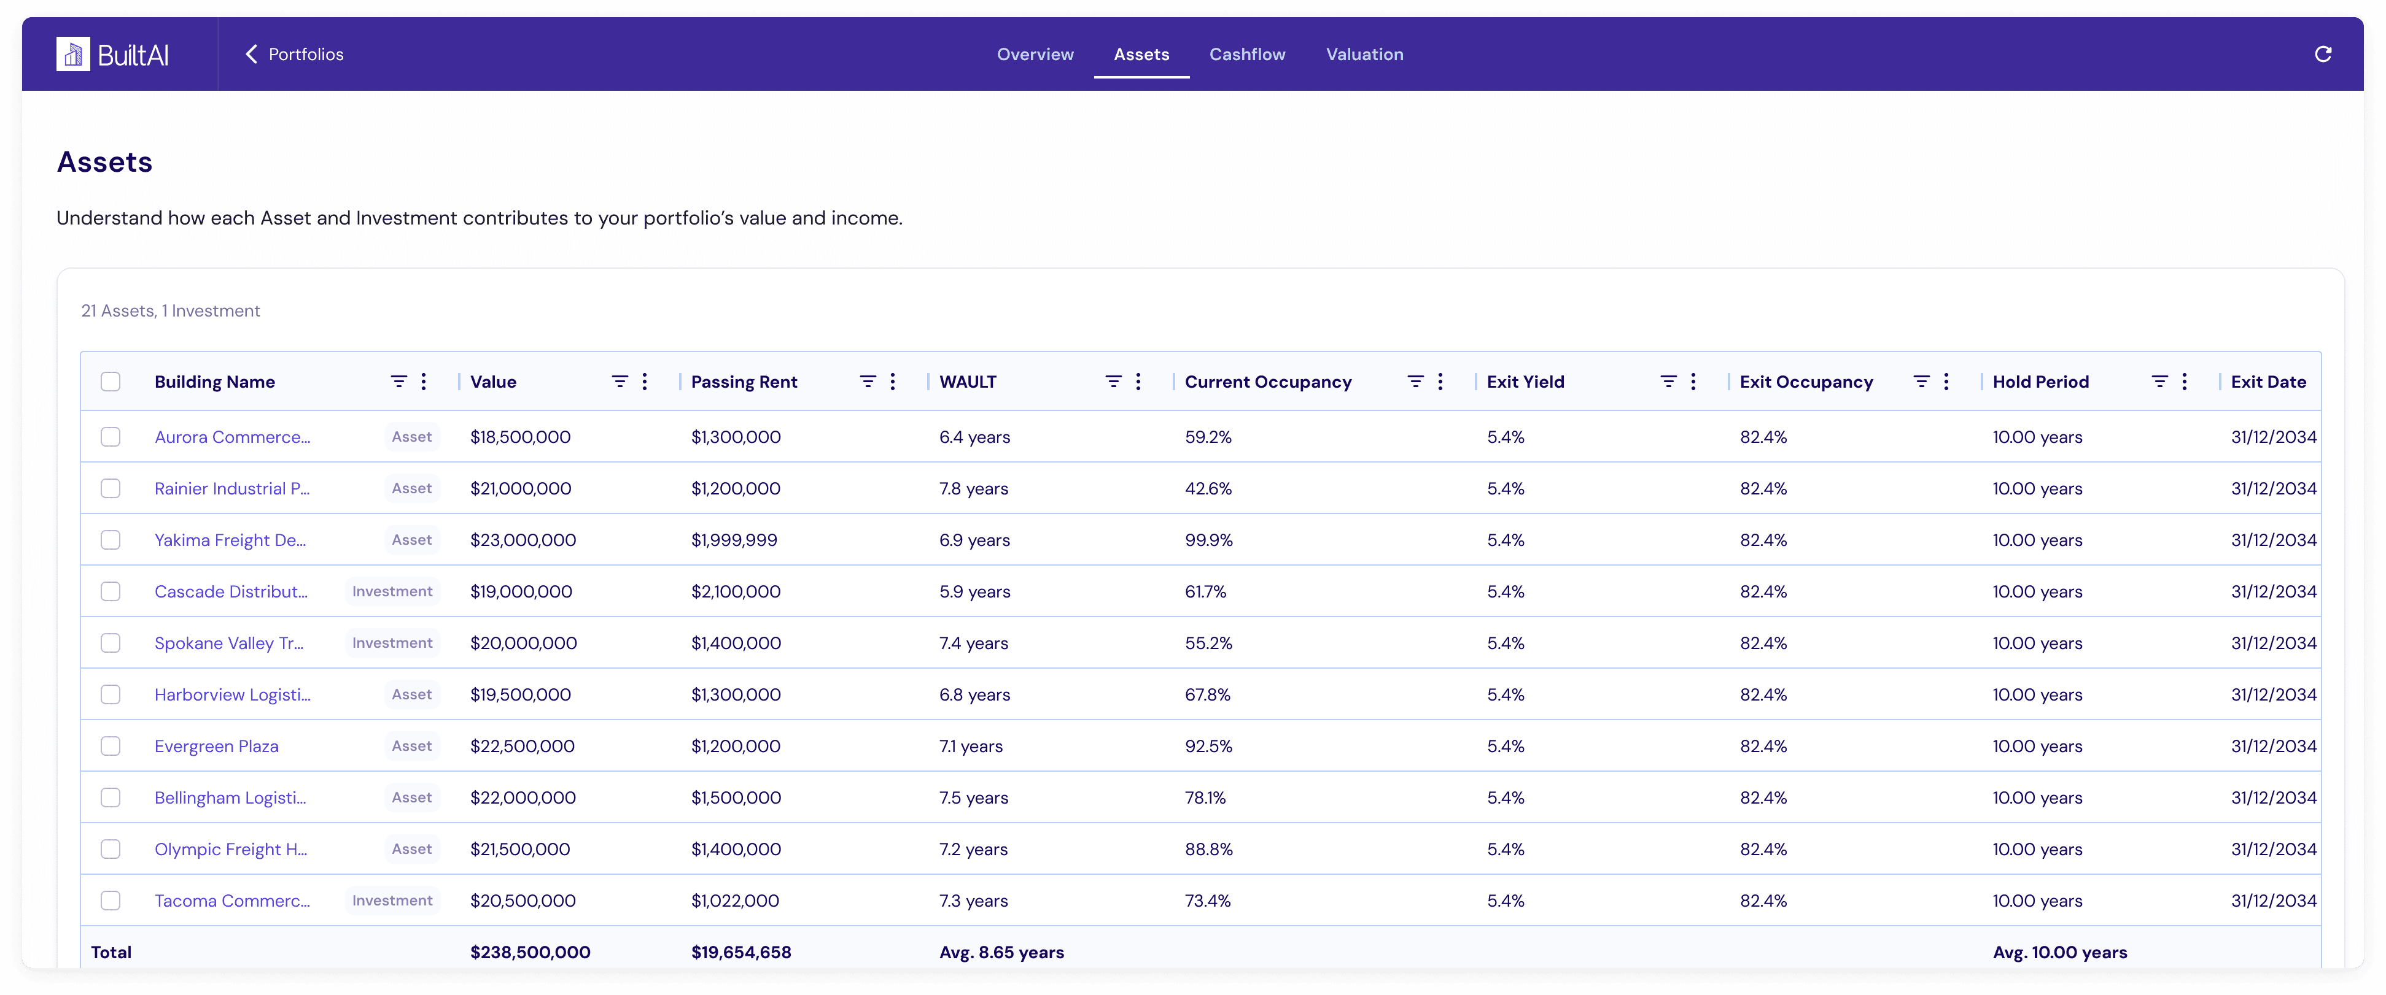Screen dimensions: 2386x995
Task: Click filter icon for Exit Yield column
Action: click(1668, 382)
